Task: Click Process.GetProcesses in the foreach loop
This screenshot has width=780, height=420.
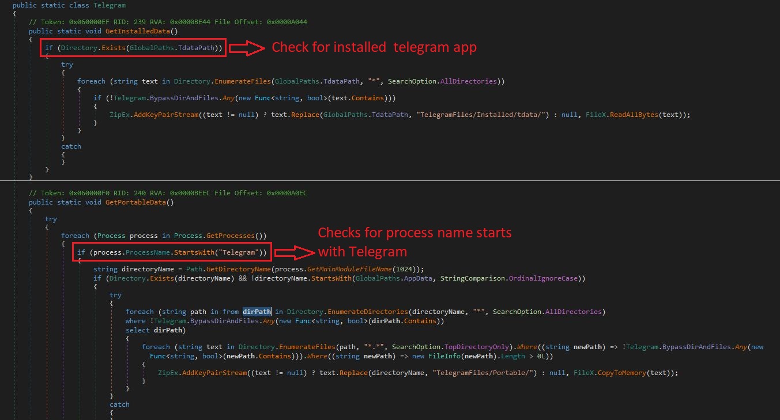Action: (x=214, y=236)
